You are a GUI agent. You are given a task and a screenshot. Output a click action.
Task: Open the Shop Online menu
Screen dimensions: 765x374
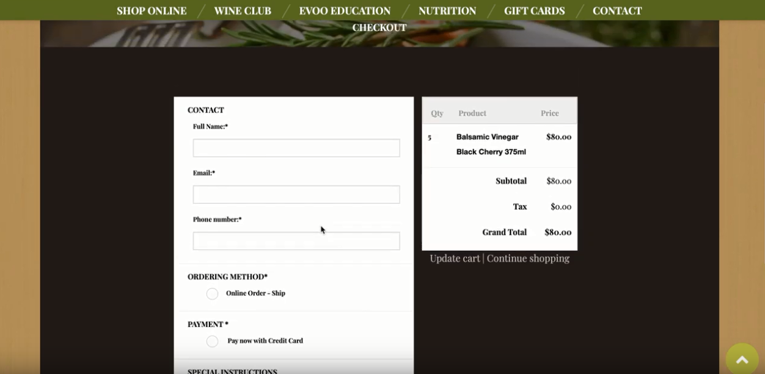point(152,10)
